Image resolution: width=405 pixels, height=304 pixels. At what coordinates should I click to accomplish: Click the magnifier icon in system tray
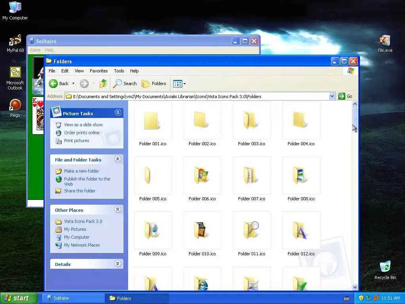[376, 298]
